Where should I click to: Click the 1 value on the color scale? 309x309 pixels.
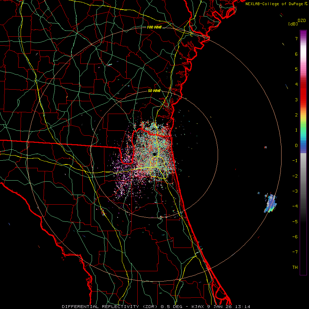(296, 130)
